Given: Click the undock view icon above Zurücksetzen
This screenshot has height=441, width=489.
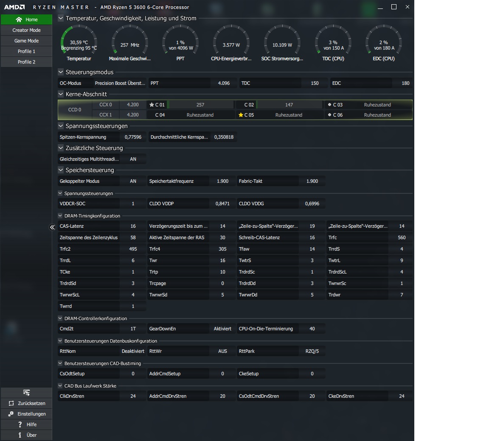Looking at the screenshot, I should [26, 392].
